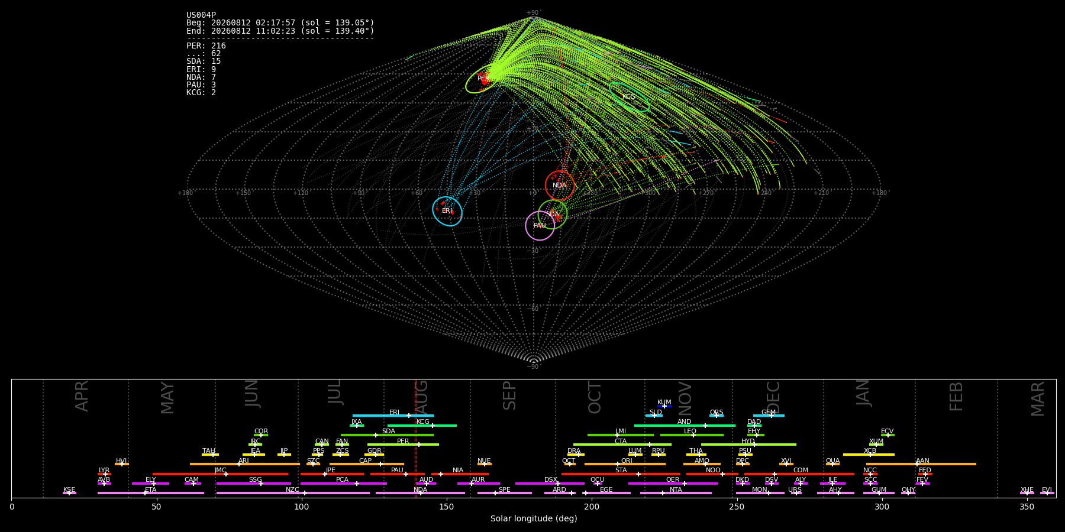The image size is (1065, 532).
Task: Select the PER: 216 count entry
Action: [206, 46]
